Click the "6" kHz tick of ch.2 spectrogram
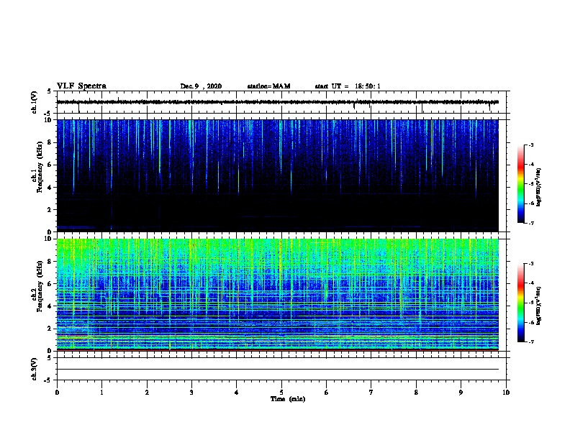The height and width of the screenshot is (440, 570). (50, 283)
